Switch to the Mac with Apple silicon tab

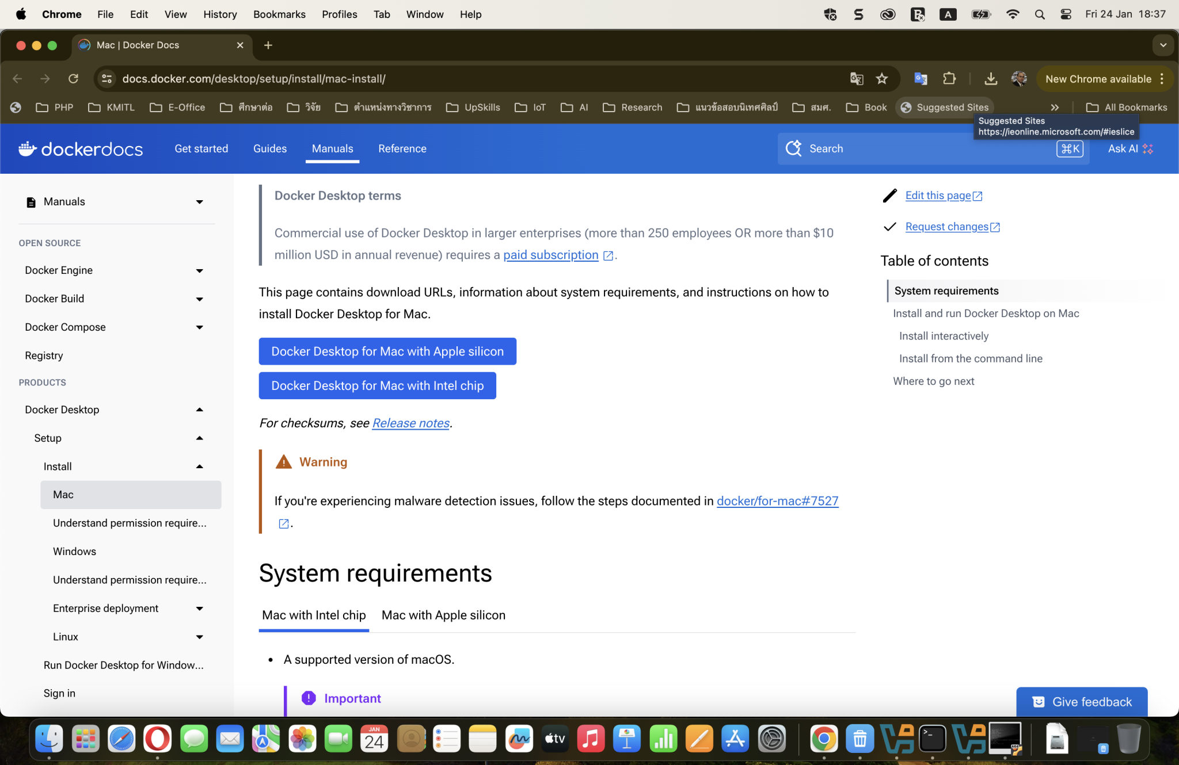point(443,615)
